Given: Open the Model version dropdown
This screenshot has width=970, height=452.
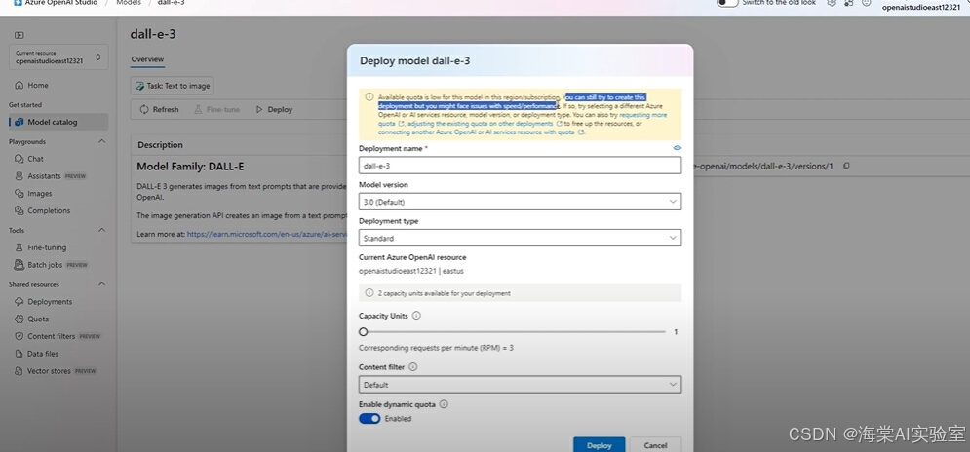Looking at the screenshot, I should pos(520,202).
